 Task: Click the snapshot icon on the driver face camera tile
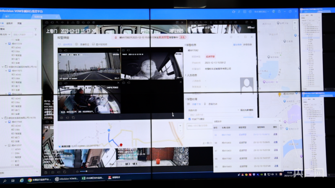(x=123, y=50)
